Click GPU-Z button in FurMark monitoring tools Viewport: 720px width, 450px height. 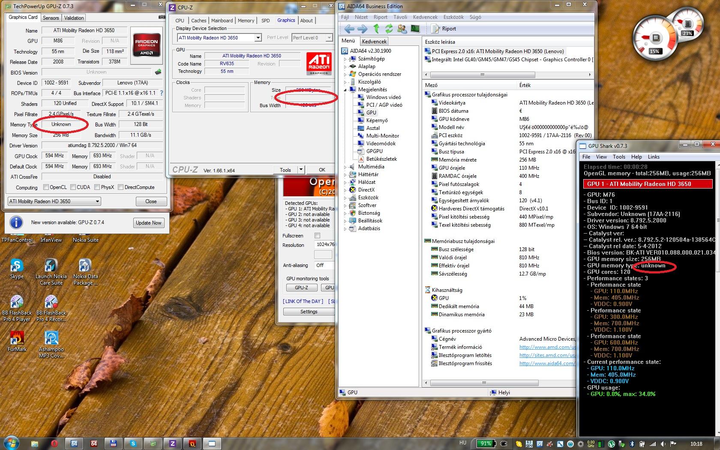[x=301, y=288]
